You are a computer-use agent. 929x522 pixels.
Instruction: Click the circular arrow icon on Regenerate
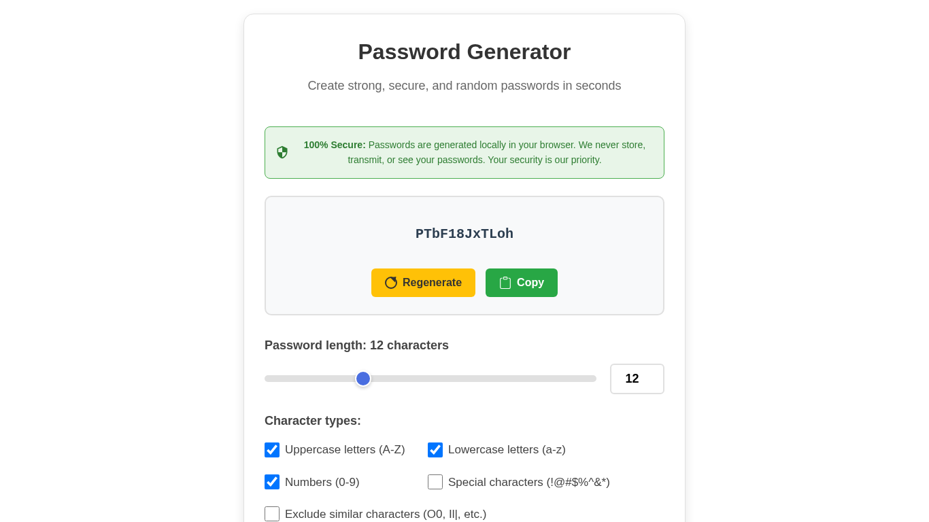tap(391, 283)
